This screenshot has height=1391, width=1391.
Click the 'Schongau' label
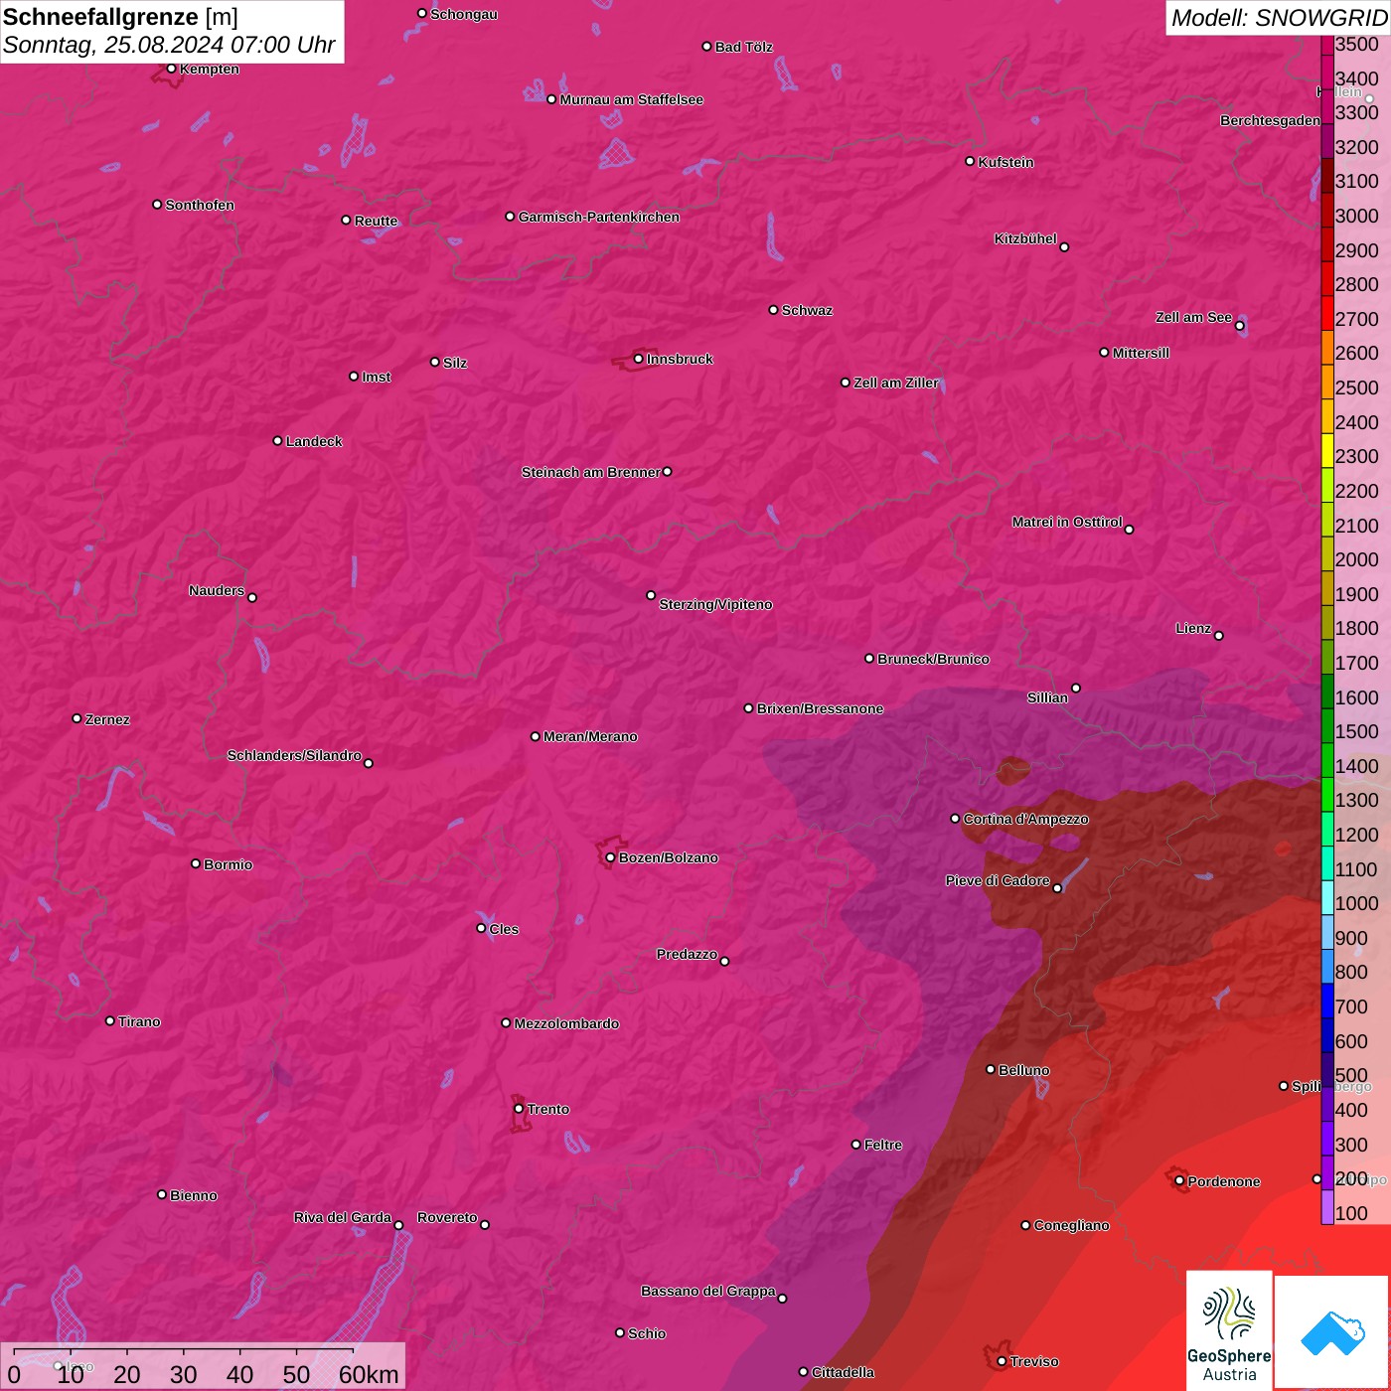[x=464, y=14]
